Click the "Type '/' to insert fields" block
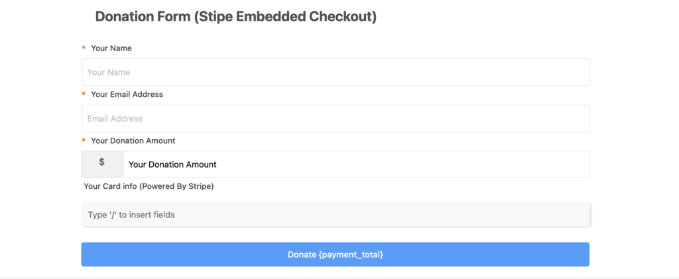679x279 pixels. pos(336,215)
